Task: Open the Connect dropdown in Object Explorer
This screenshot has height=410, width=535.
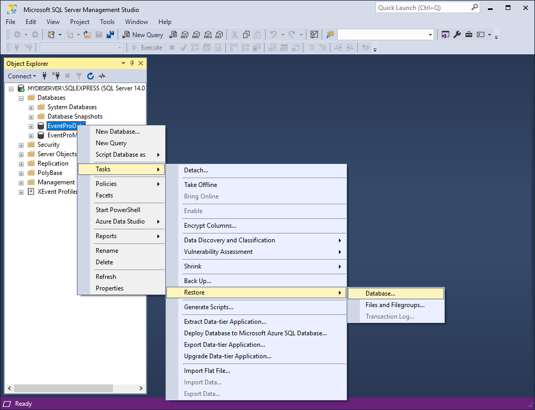Action: click(22, 76)
